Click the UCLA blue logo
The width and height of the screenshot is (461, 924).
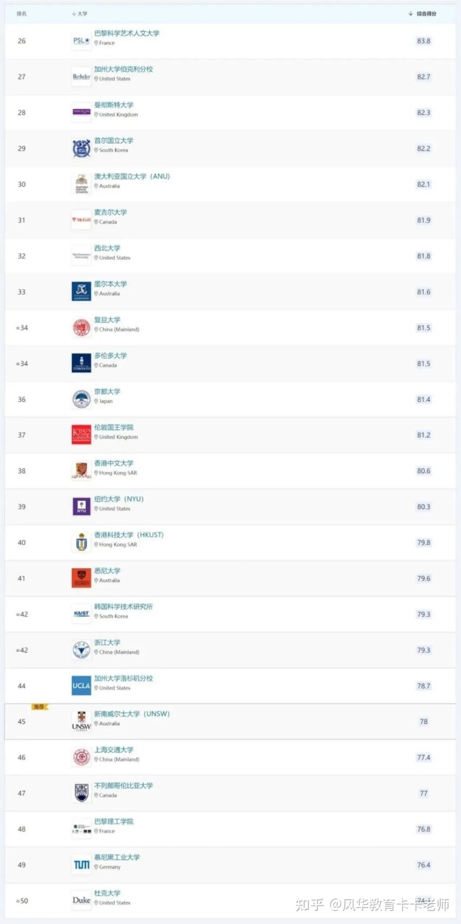click(82, 685)
